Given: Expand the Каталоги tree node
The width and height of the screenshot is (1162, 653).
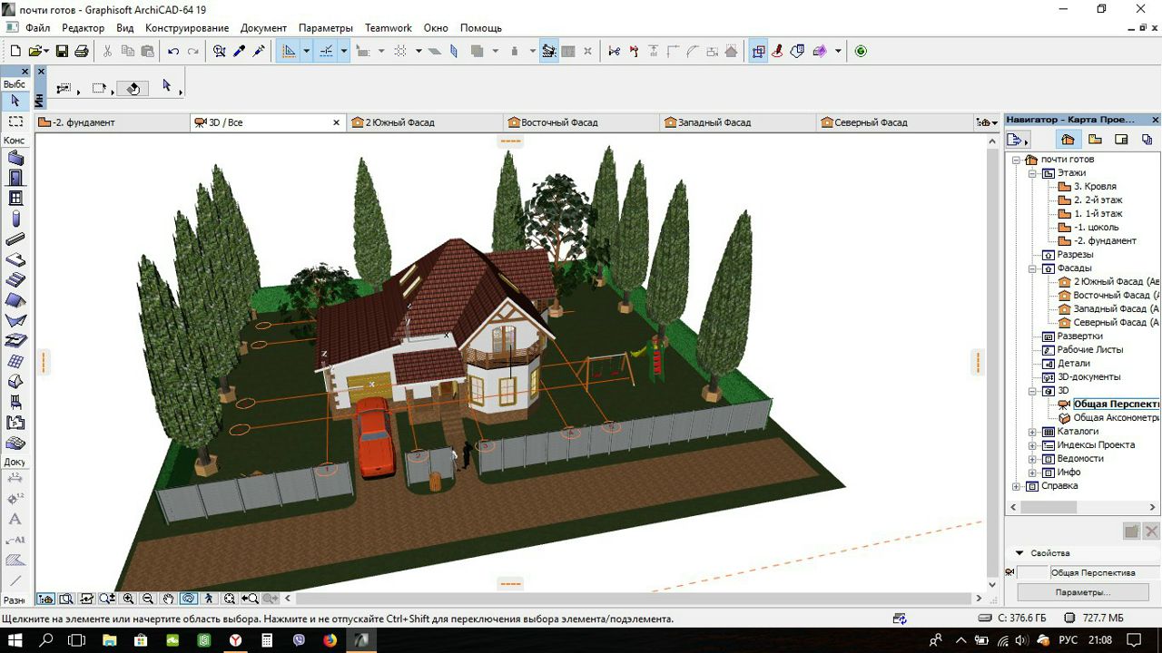Looking at the screenshot, I should coord(1032,432).
